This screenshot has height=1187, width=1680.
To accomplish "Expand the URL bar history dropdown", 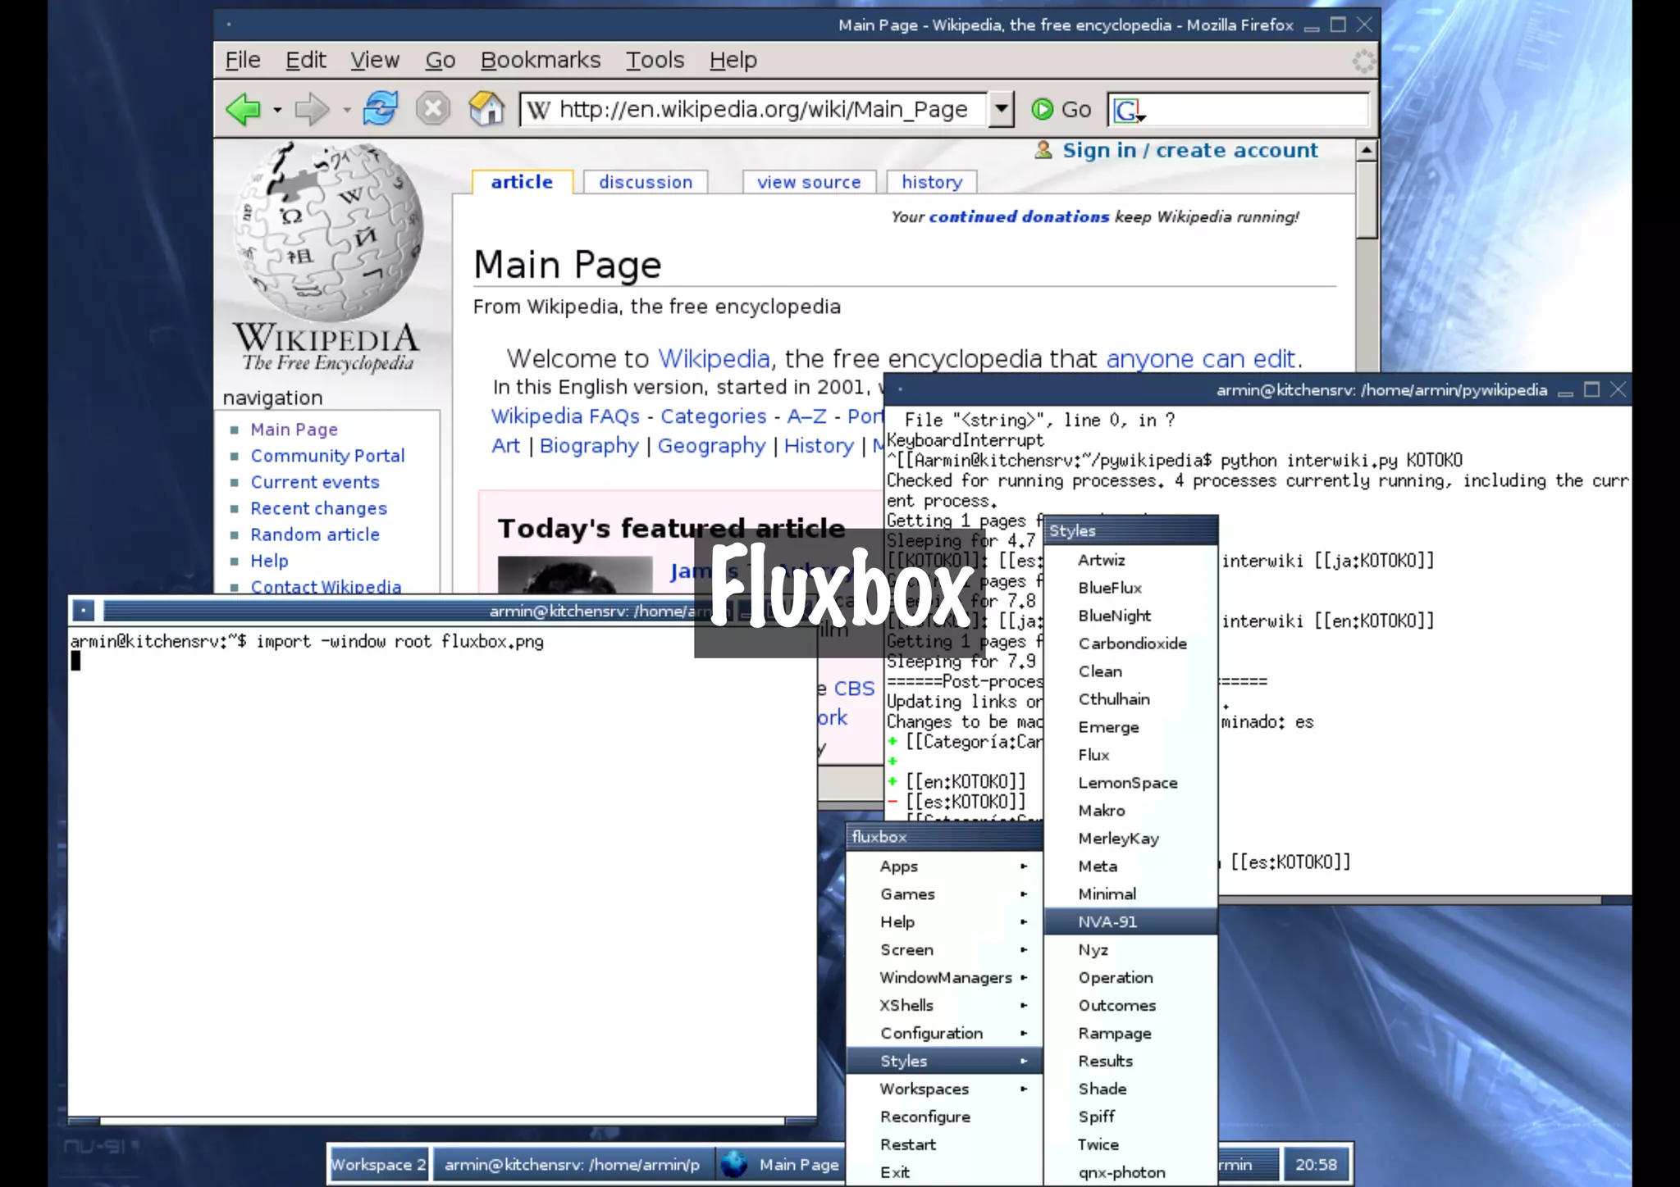I will pyautogui.click(x=1001, y=109).
